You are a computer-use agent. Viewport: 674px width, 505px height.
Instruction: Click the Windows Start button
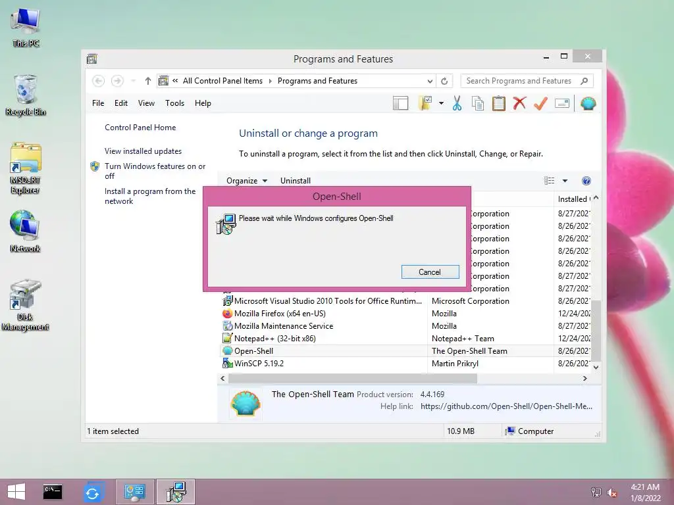[x=16, y=492]
